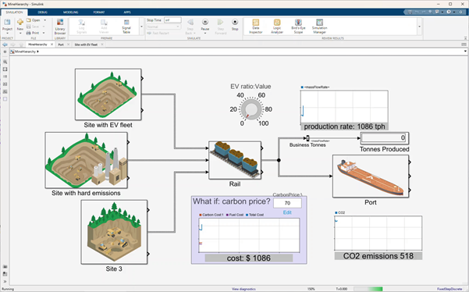This screenshot has height=292, width=469.
Task: Launch the Logic Analyzer
Action: point(277,27)
